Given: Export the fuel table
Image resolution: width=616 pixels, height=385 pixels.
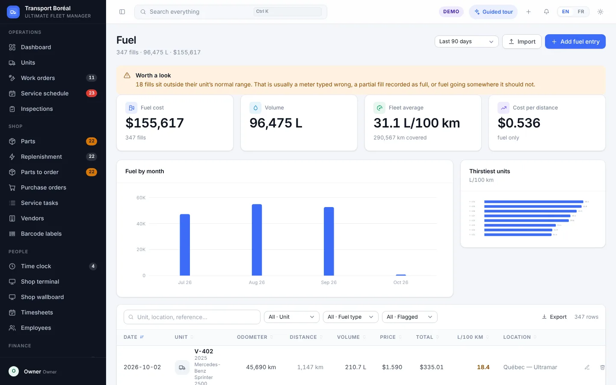Looking at the screenshot, I should click(x=554, y=317).
